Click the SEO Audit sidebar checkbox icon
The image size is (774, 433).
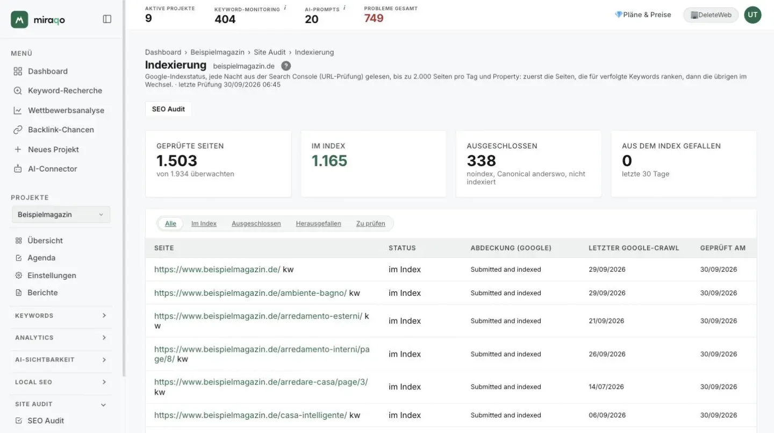(x=19, y=421)
